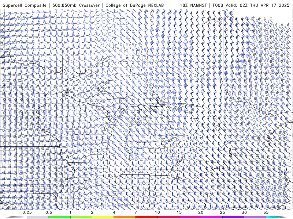Select the hot pink 15–20 color bar segment

coord(190,217)
